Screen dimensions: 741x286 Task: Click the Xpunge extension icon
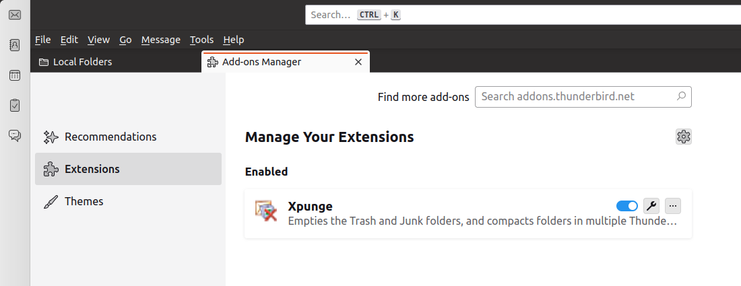[267, 211]
